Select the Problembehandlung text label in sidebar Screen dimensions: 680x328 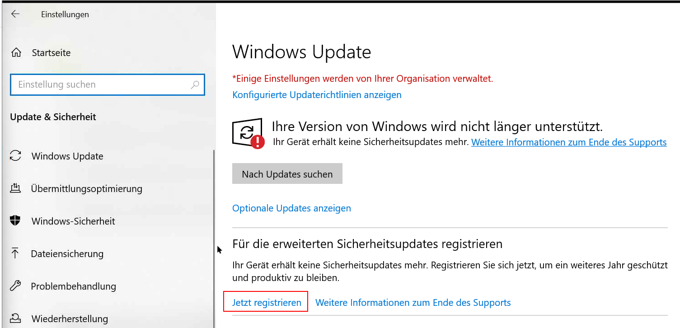73,286
